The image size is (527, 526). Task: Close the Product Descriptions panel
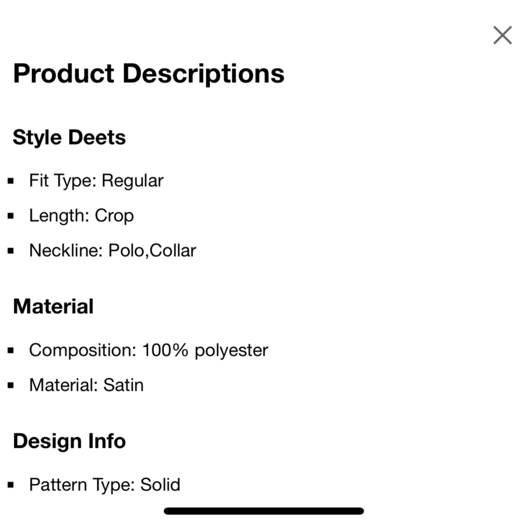pos(503,35)
